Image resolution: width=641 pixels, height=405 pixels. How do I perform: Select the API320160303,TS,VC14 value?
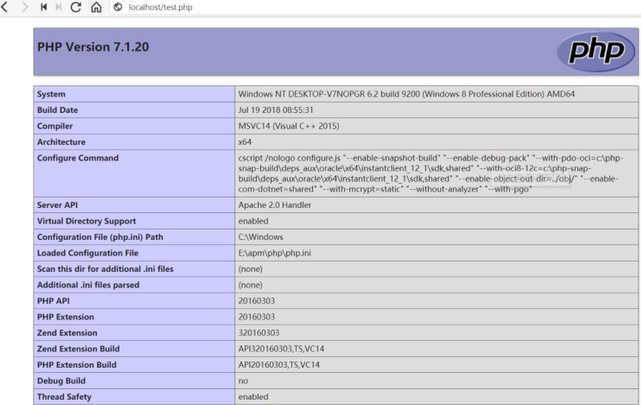(281, 349)
